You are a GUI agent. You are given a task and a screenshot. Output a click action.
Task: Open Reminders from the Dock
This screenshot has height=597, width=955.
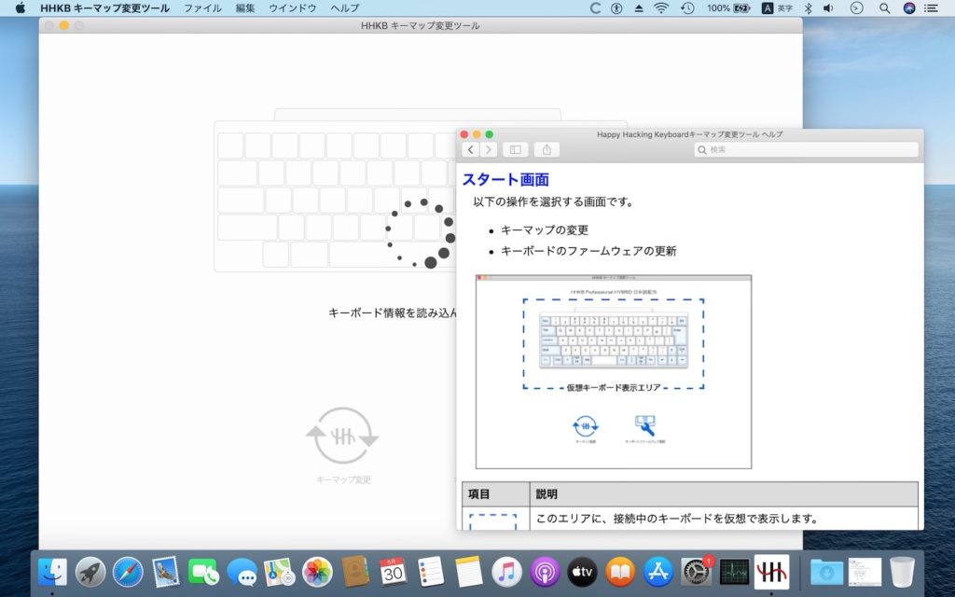pos(431,572)
